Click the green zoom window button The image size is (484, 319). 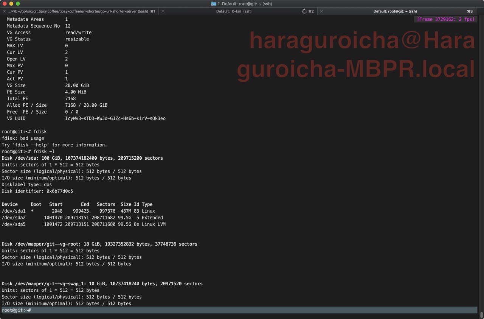coord(18,4)
